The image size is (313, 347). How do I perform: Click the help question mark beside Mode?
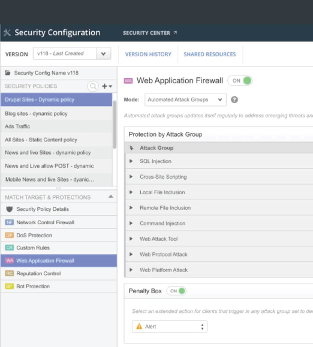click(234, 100)
